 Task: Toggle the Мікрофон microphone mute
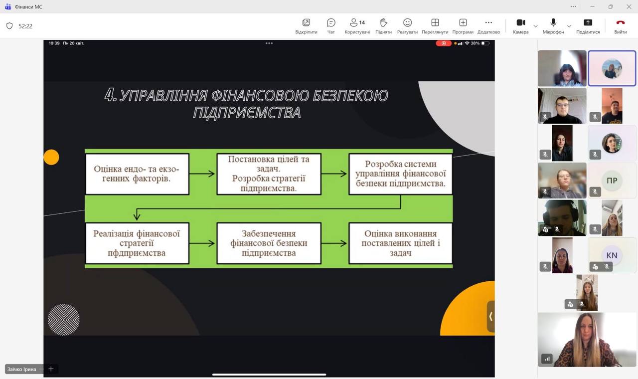(x=553, y=25)
